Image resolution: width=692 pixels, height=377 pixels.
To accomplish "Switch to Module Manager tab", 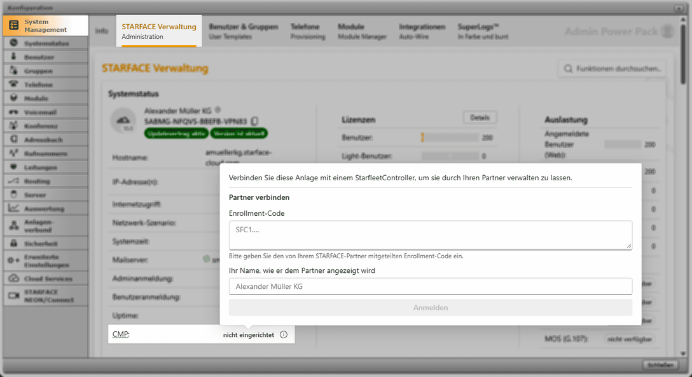I will [362, 31].
